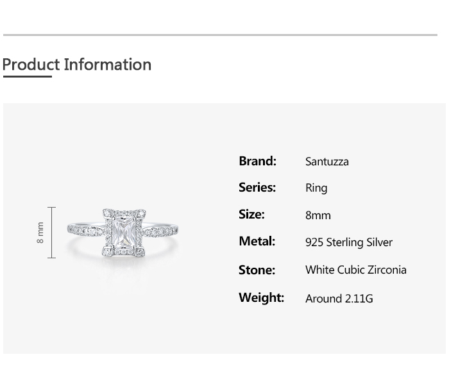
Task: Select the 8mm size value
Action: coord(318,215)
